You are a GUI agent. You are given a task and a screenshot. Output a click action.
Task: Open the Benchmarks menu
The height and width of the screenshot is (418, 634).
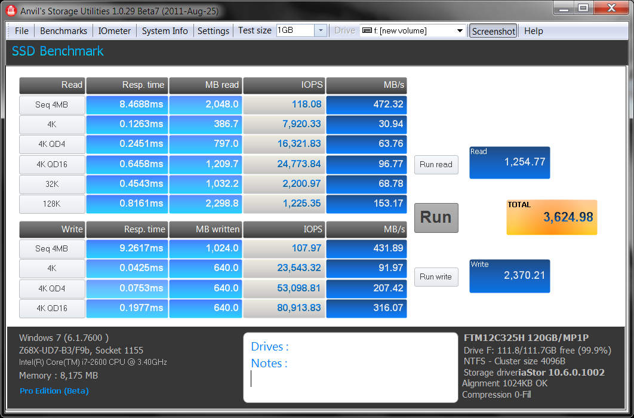tap(63, 31)
